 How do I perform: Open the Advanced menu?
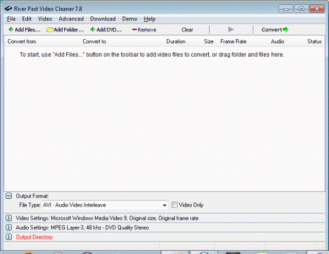click(71, 19)
